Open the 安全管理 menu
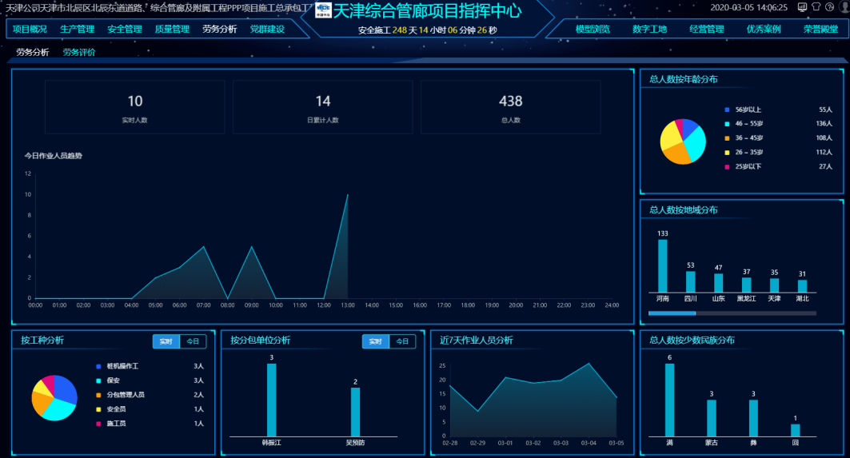Screen dimensions: 850x458 125,30
